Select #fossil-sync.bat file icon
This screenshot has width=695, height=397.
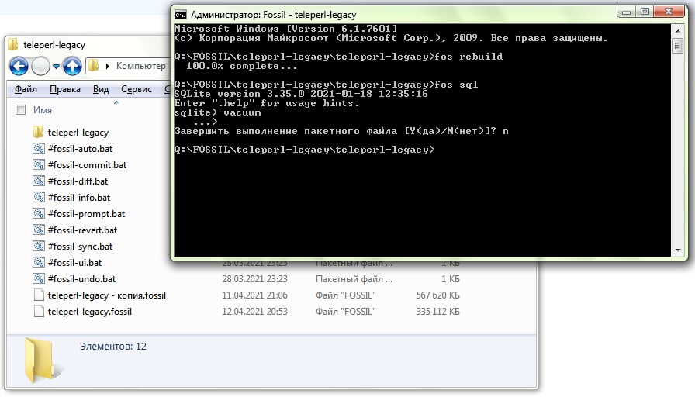pos(39,246)
